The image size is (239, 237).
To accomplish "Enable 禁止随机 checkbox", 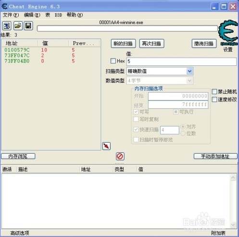I will (x=214, y=92).
